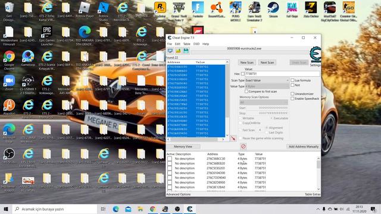Click the scan Value input field
The width and height of the screenshot is (381, 214).
(x=282, y=74)
